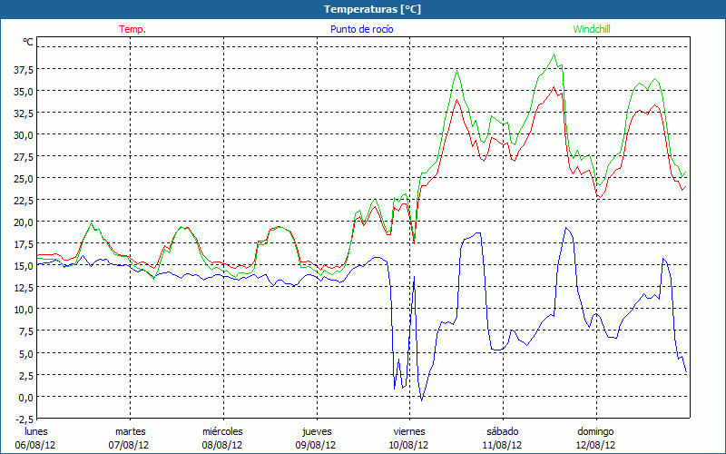Click the martes day label

point(130,431)
